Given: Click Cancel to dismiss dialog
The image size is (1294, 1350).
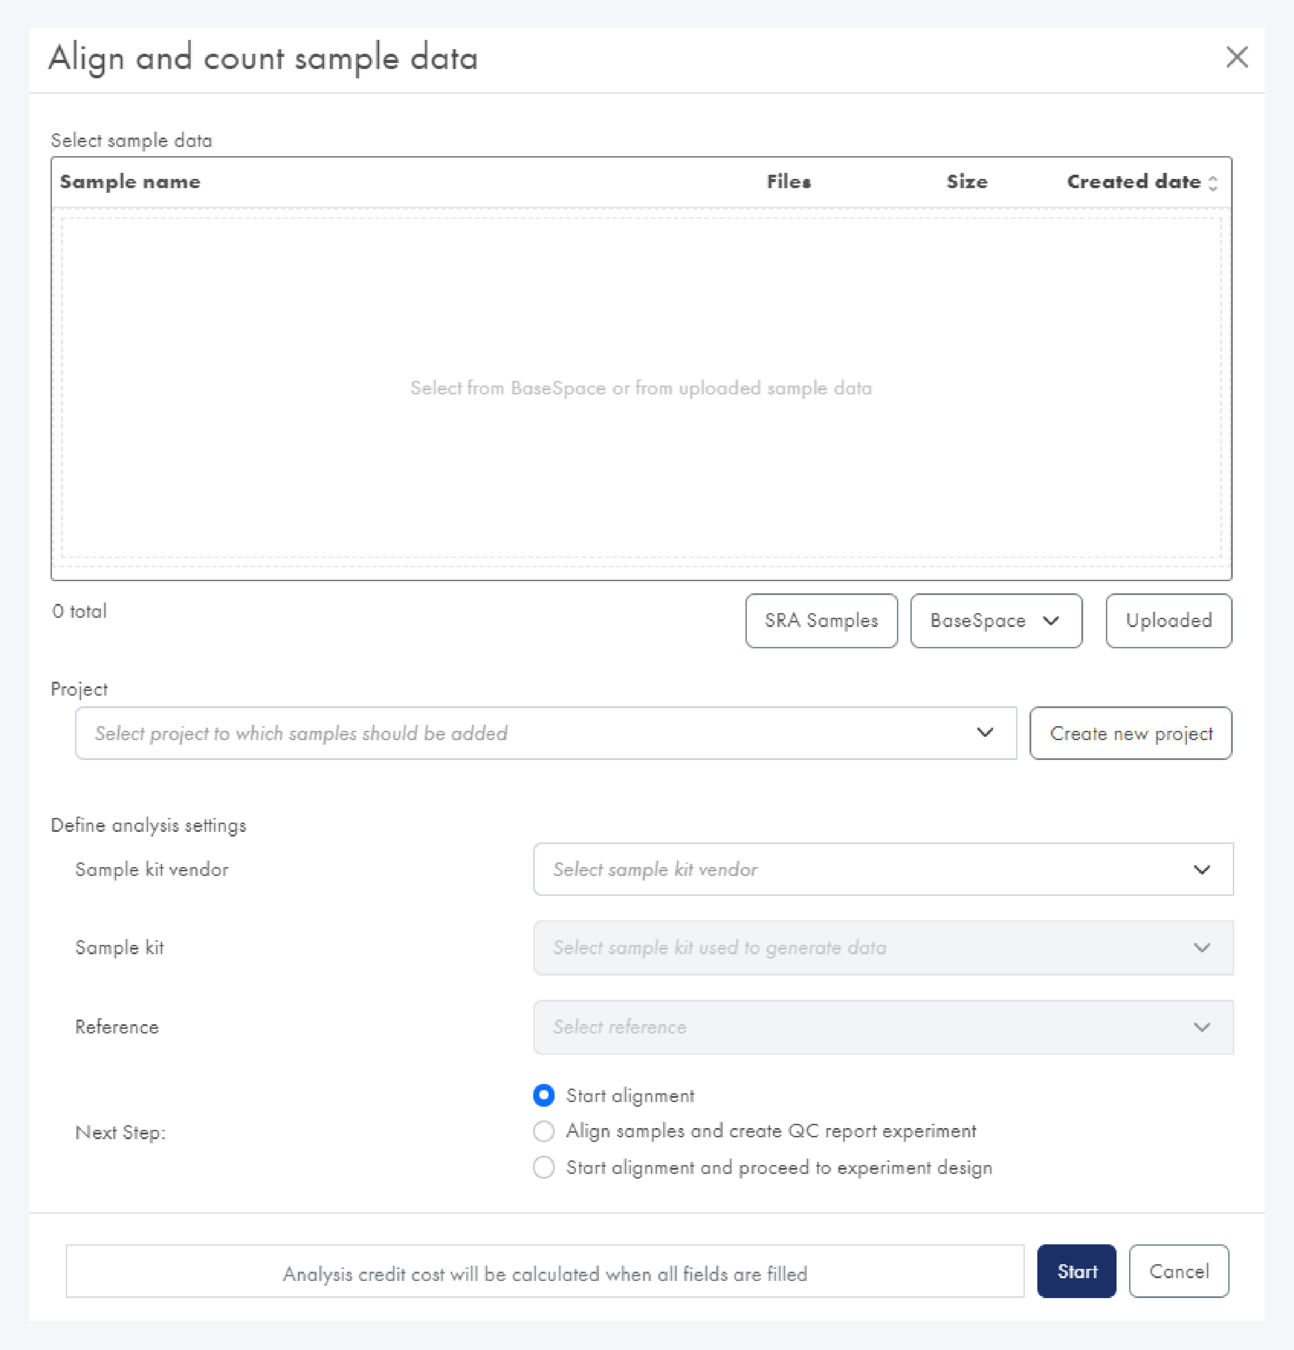Looking at the screenshot, I should [1178, 1272].
